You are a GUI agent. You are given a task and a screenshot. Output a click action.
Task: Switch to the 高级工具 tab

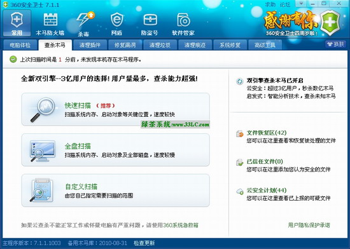(x=265, y=45)
